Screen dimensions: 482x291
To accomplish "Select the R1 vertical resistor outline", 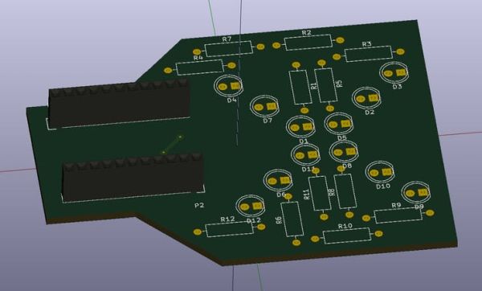I will 300,87.
